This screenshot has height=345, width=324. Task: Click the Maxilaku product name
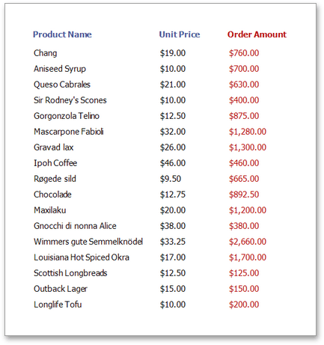[50, 210]
